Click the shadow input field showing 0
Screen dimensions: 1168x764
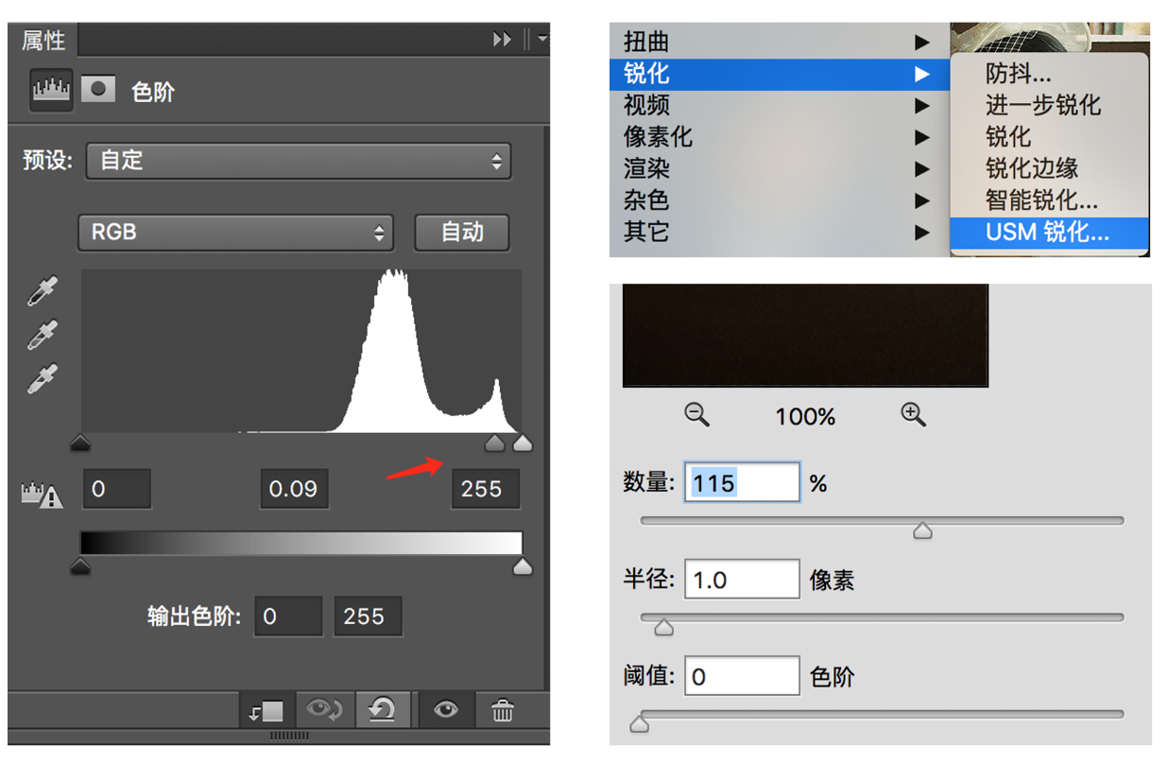[117, 489]
